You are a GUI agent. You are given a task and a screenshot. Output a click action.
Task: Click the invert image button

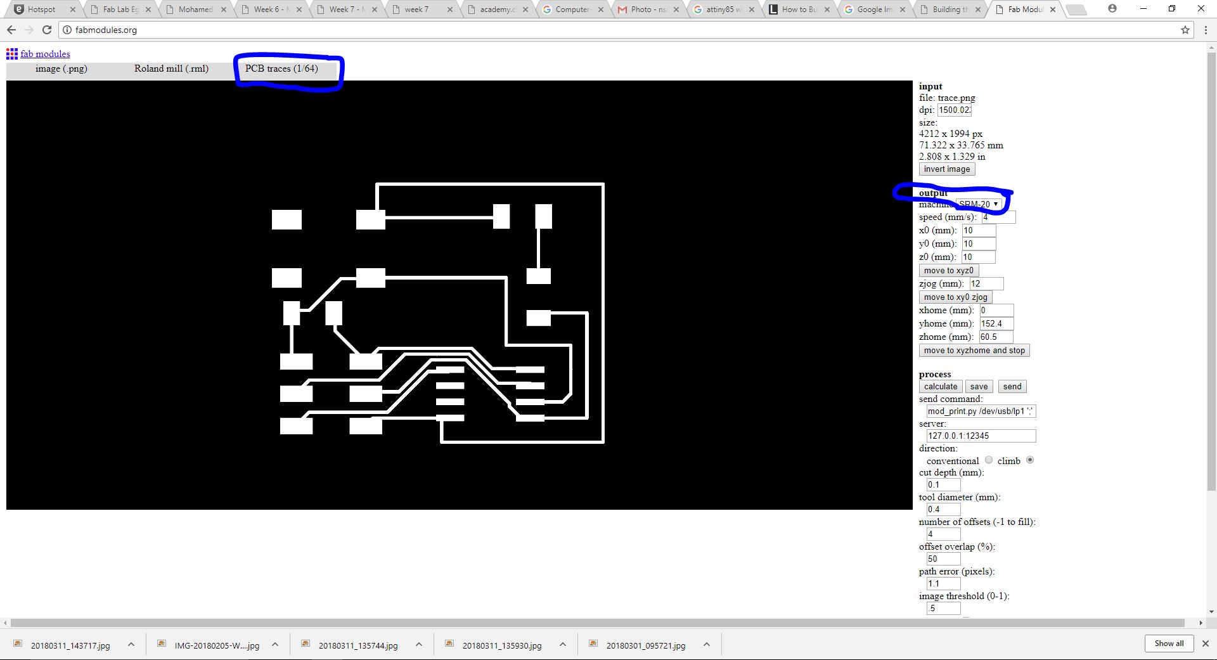947,169
